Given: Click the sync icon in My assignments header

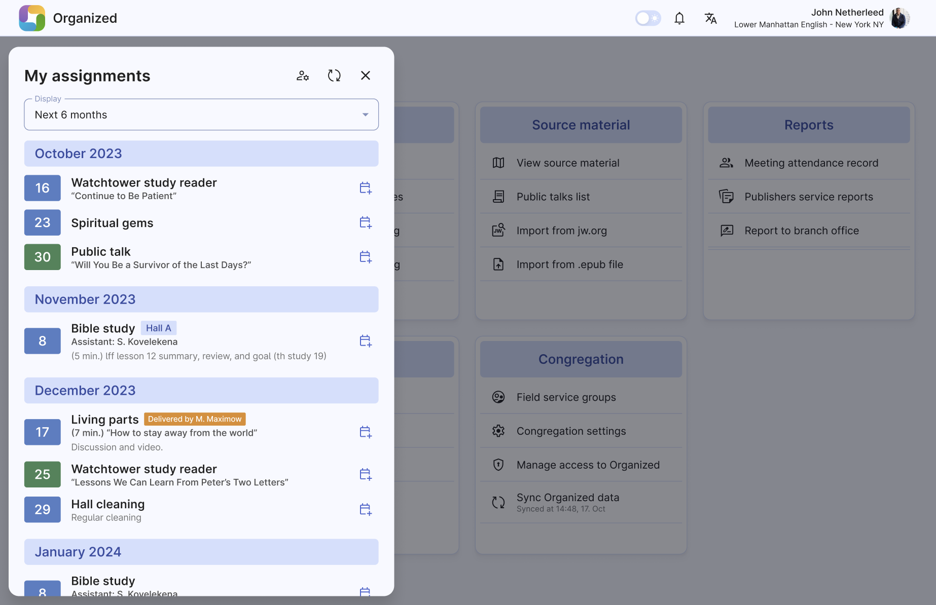Looking at the screenshot, I should [x=334, y=75].
